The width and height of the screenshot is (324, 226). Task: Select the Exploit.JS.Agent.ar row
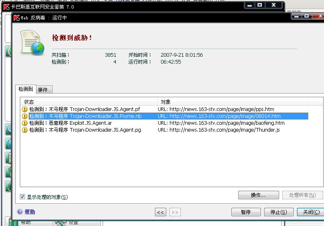tap(164, 123)
